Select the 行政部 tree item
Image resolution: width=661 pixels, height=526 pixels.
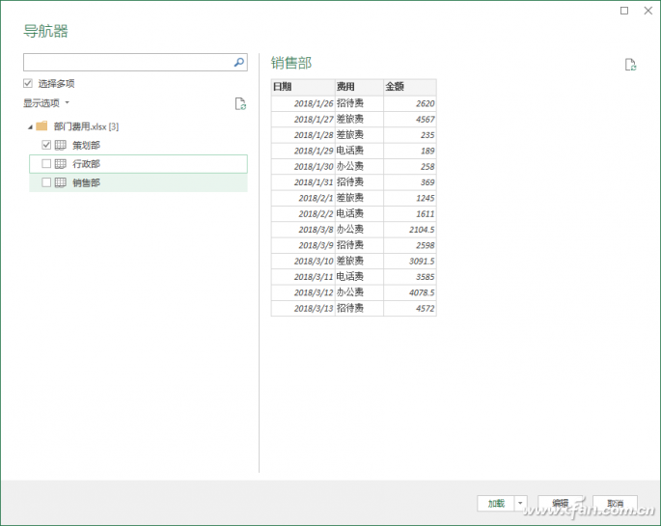[x=138, y=164]
